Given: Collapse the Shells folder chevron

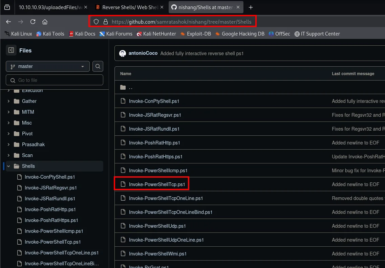Looking at the screenshot, I should pos(8,166).
